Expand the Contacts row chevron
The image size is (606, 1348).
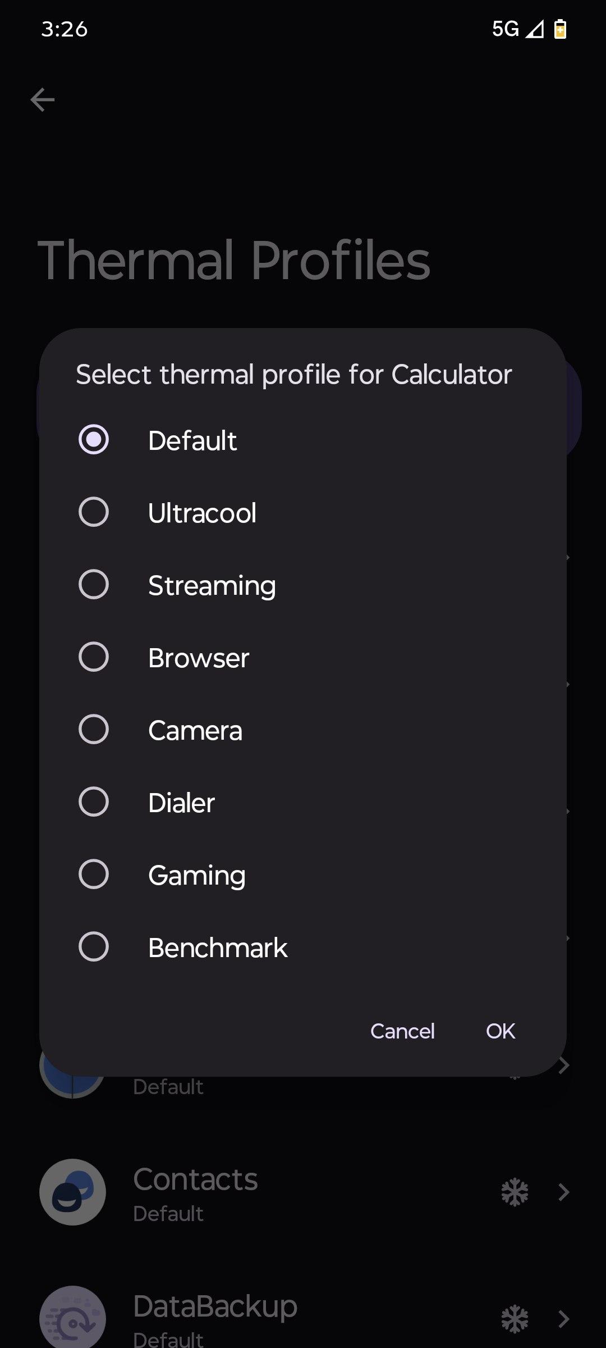(564, 1192)
